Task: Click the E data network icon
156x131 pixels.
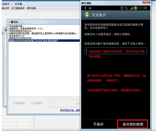Action: [x=126, y=8]
